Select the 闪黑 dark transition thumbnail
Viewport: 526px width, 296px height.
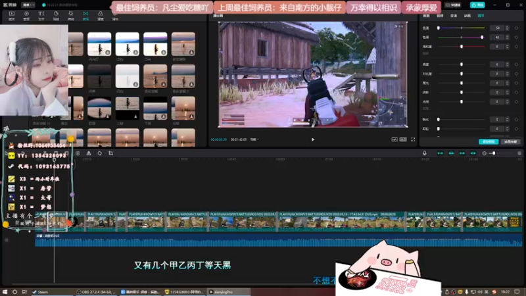tap(99, 76)
